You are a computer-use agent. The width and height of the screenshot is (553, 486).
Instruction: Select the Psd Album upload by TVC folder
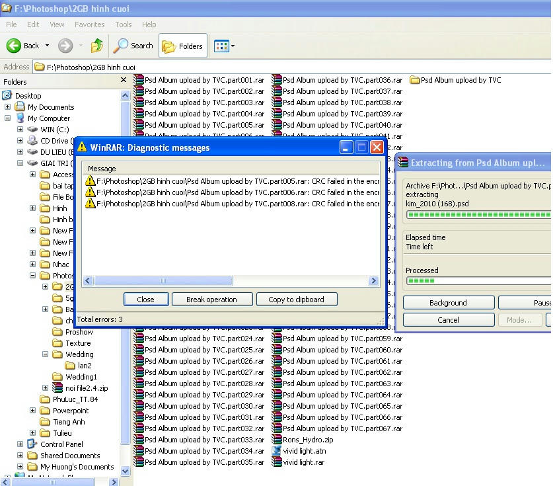click(456, 80)
